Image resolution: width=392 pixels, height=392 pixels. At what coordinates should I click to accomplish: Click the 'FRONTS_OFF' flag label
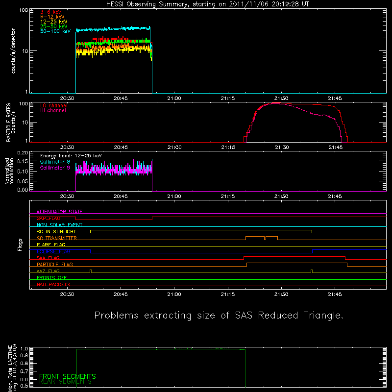pos(52,277)
